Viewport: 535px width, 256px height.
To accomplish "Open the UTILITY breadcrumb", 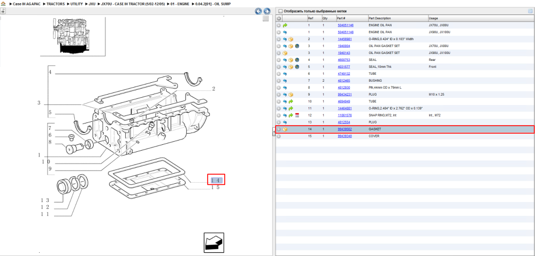I will coord(76,4).
